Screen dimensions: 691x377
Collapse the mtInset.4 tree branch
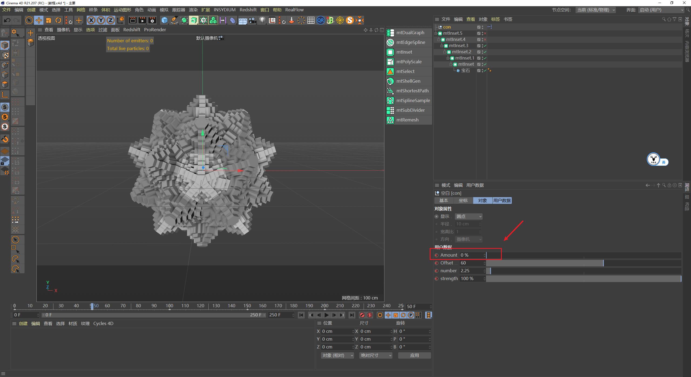(x=439, y=40)
